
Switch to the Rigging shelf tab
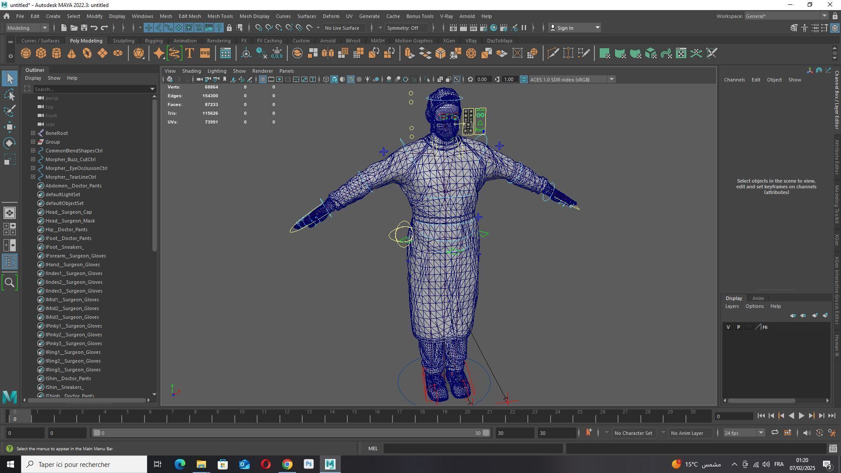pos(154,41)
